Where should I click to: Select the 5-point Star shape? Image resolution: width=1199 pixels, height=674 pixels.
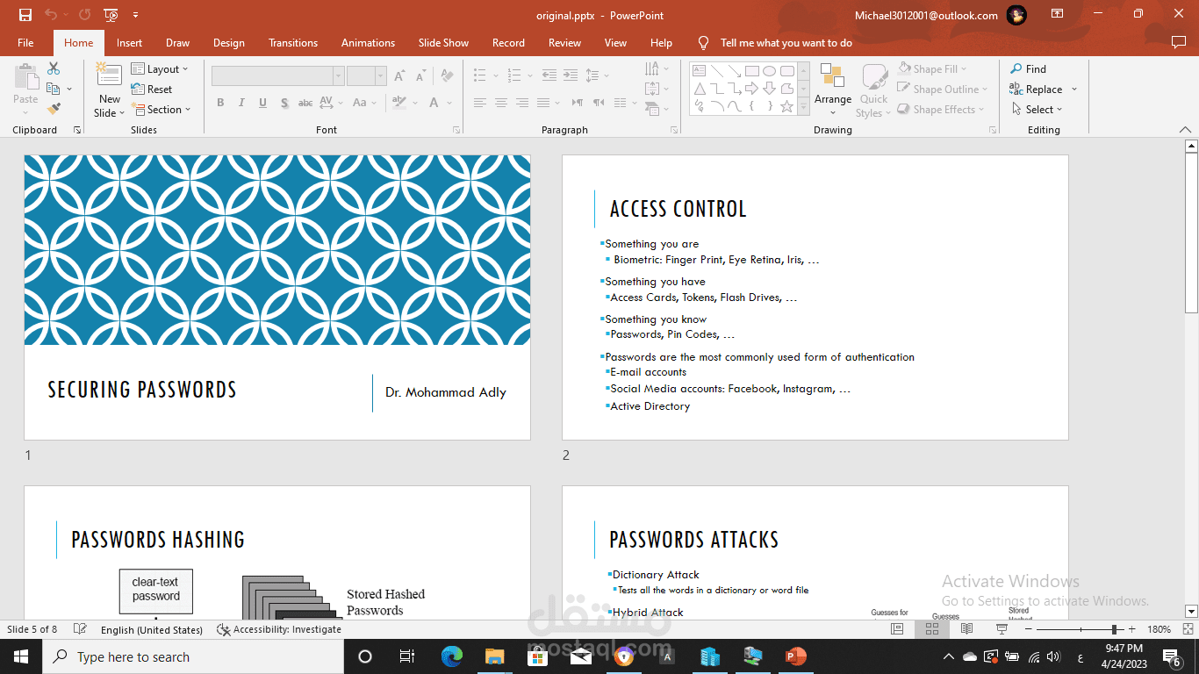pyautogui.click(x=787, y=106)
